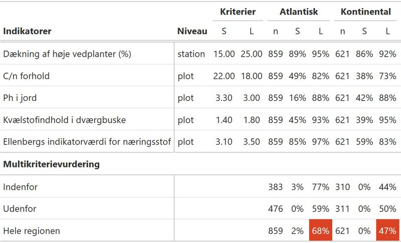Viewport: 401px width, 243px height.
Task: Click the Indikatorer column header
Action: 27,31
